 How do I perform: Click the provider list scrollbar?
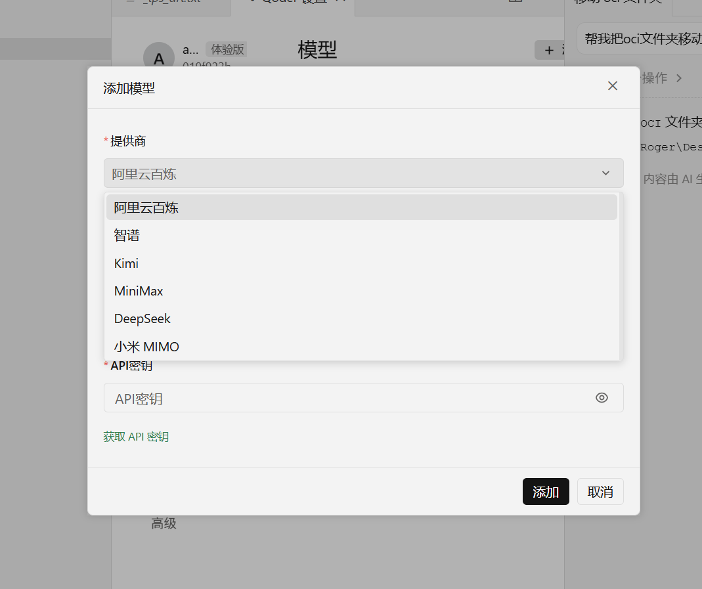point(621,276)
